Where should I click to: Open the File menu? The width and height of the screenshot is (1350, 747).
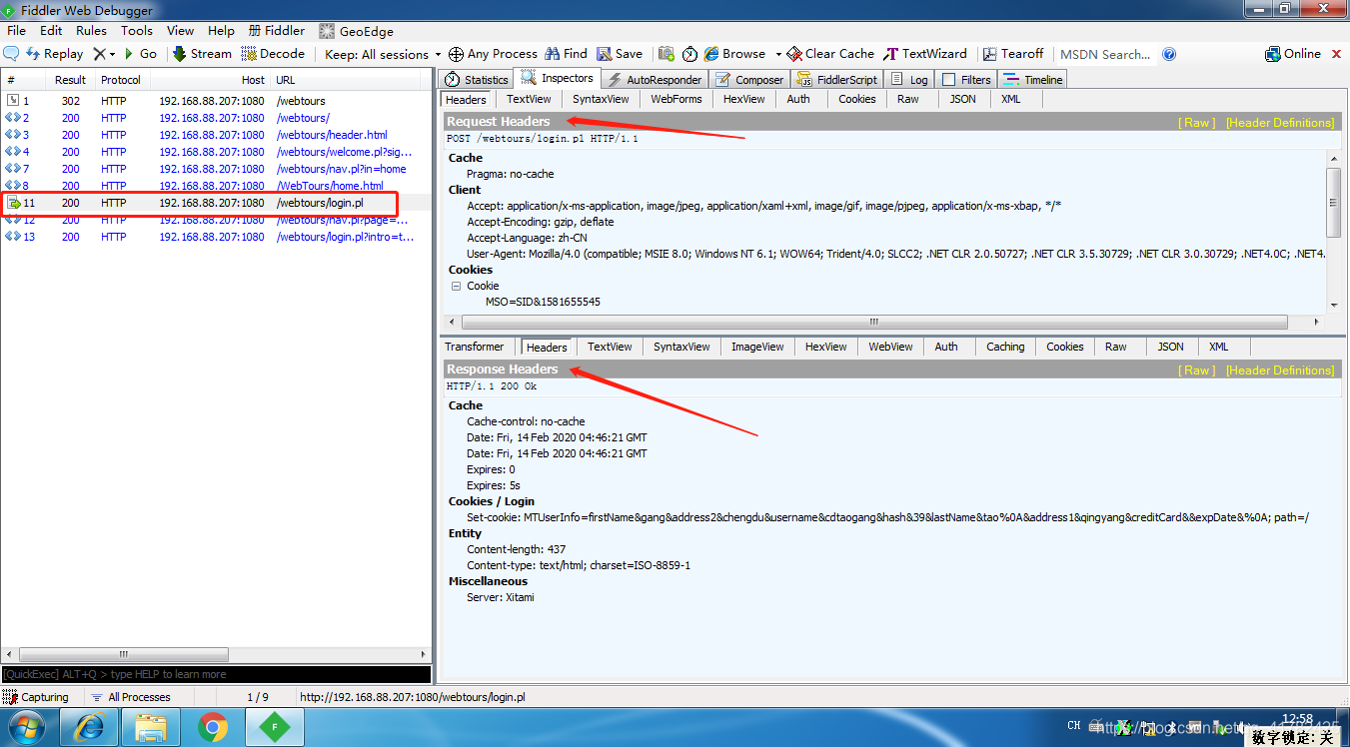click(16, 31)
